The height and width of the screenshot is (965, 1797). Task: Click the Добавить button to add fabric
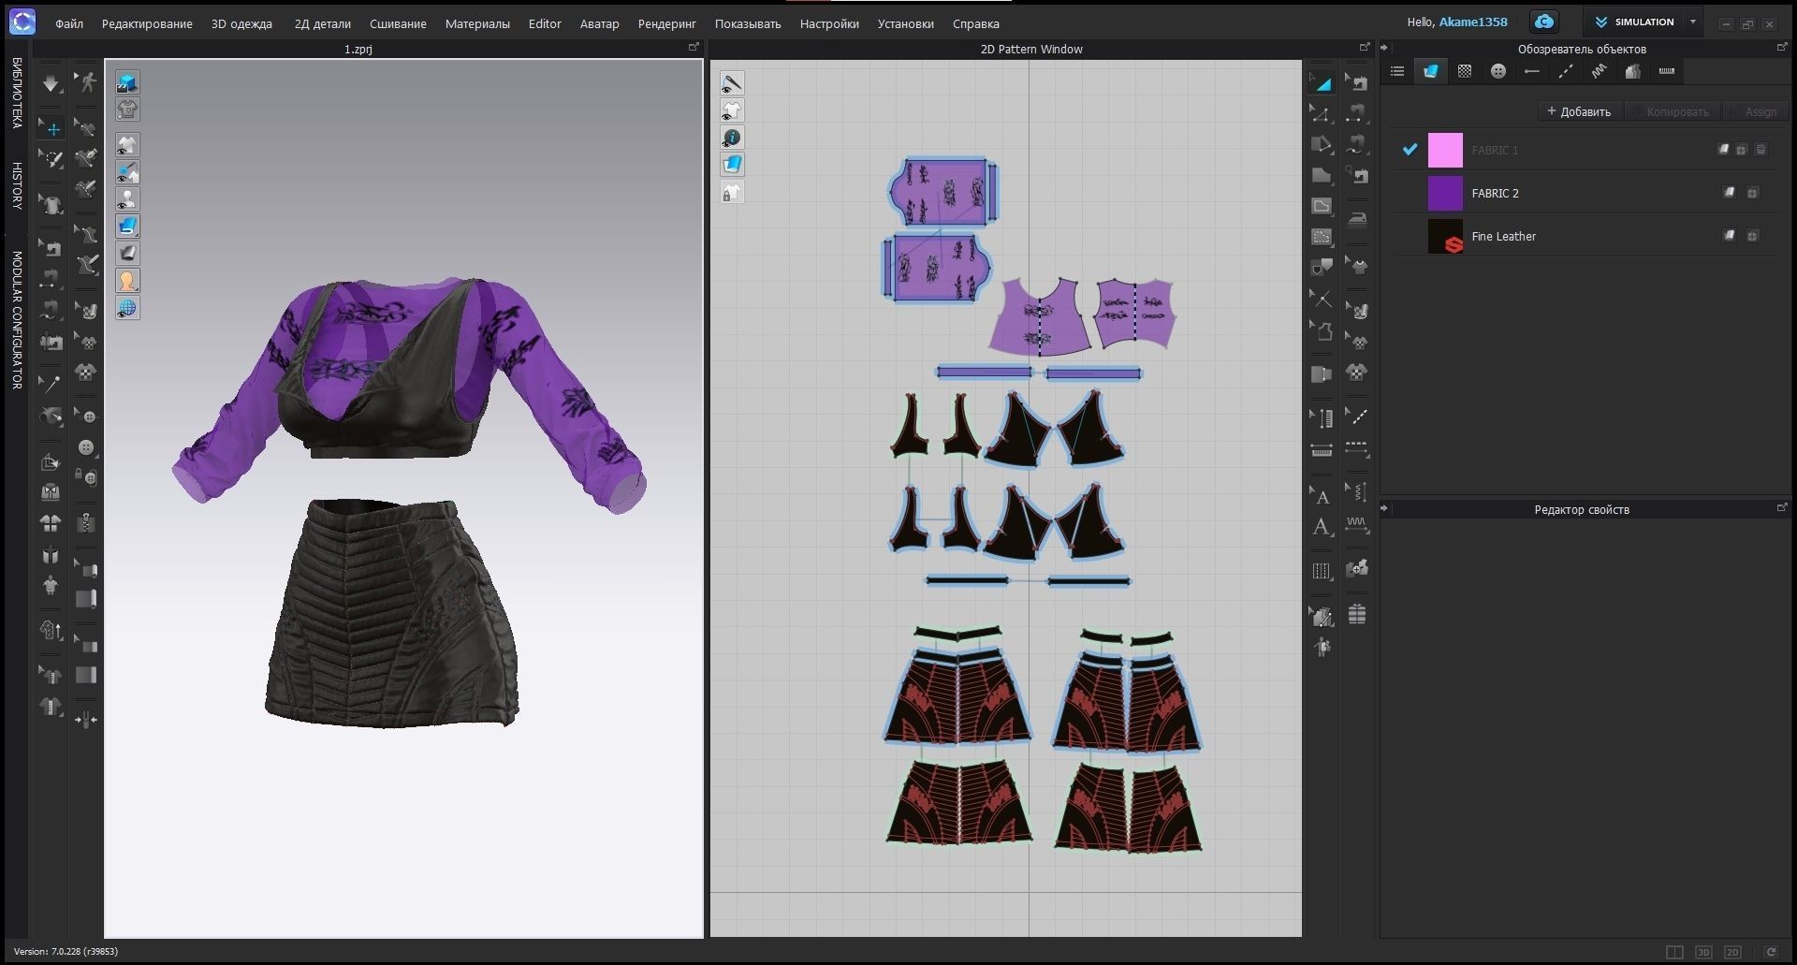click(1579, 110)
